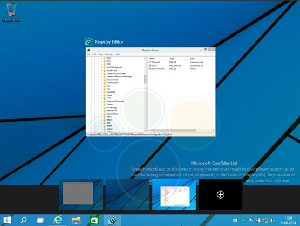Click the taskbar clock showing 11:06

pyautogui.click(x=288, y=220)
